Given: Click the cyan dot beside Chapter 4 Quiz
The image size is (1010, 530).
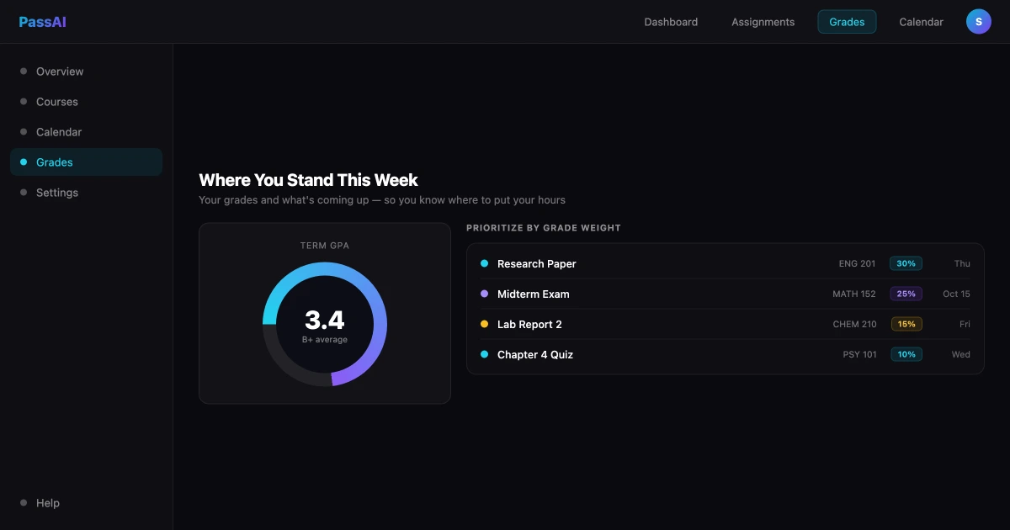Looking at the screenshot, I should click(484, 354).
